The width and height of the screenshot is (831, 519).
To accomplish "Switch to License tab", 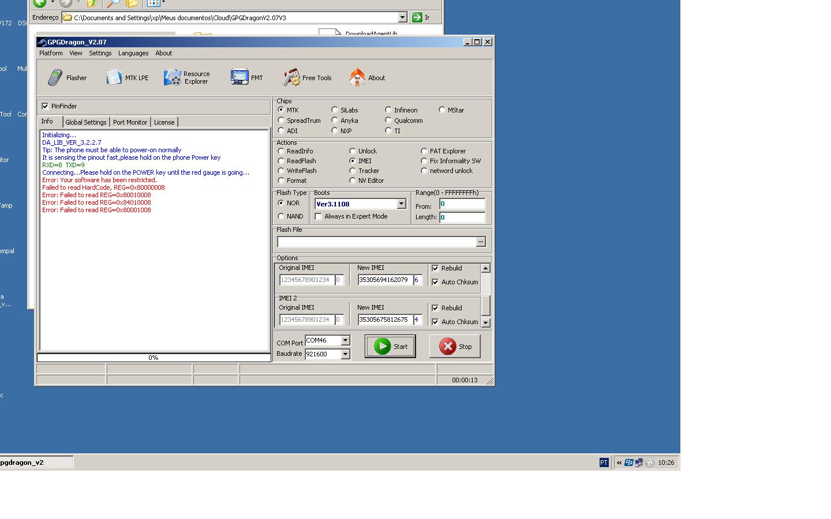I will (x=164, y=122).
